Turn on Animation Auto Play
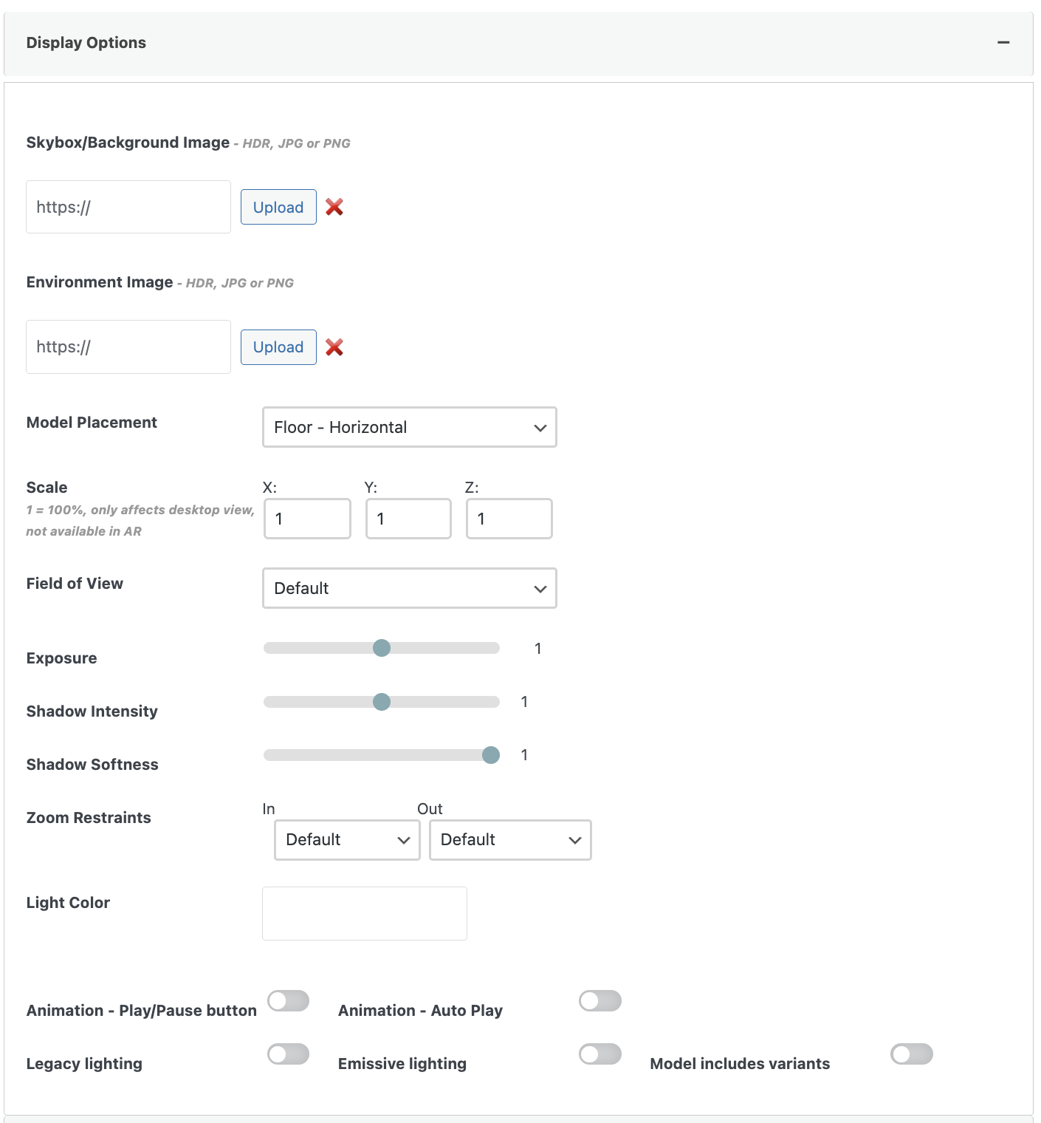This screenshot has width=1041, height=1123. click(599, 1001)
